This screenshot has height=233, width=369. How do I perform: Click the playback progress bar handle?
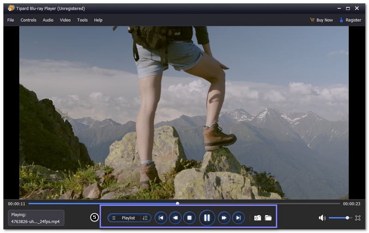pos(178,204)
